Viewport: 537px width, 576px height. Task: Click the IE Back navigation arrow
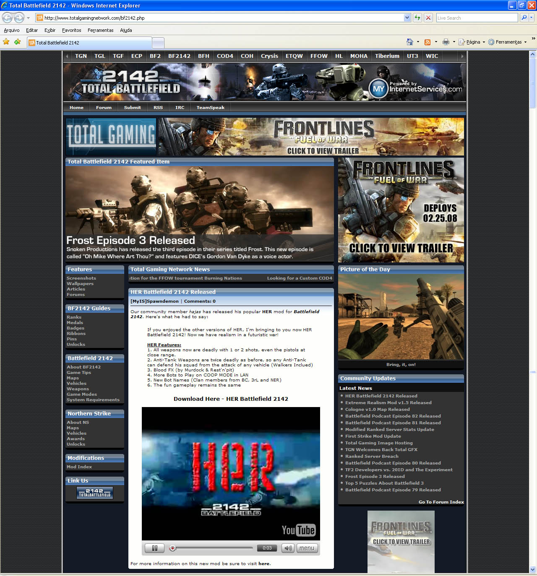[x=8, y=18]
